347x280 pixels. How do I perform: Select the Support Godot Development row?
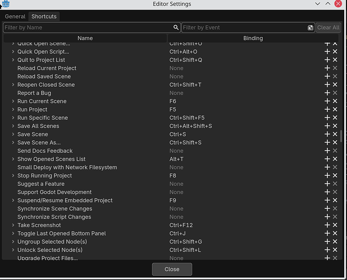pyautogui.click(x=171, y=192)
